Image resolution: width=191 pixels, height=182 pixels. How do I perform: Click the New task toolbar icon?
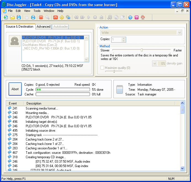(x=6, y=17)
